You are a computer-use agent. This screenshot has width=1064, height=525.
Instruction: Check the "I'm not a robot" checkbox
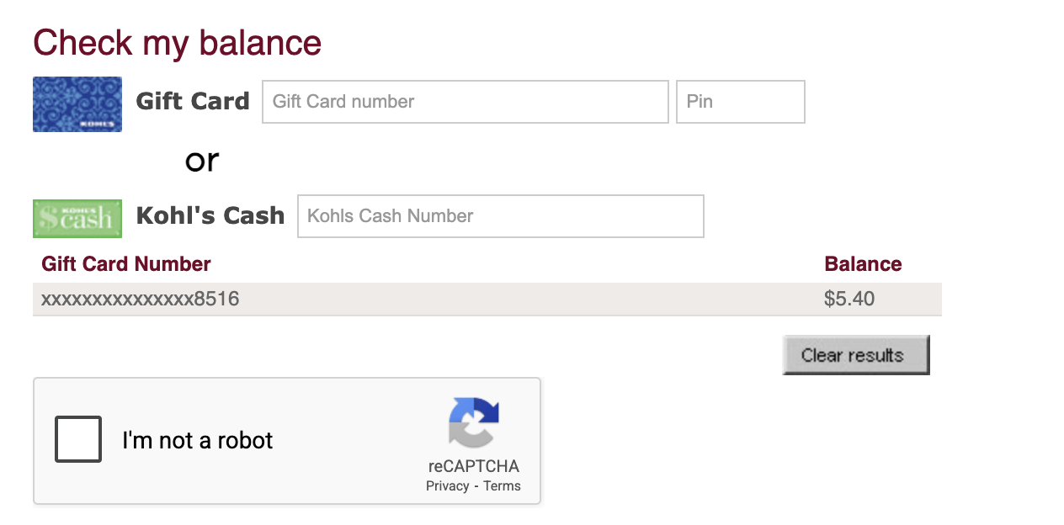(x=78, y=439)
